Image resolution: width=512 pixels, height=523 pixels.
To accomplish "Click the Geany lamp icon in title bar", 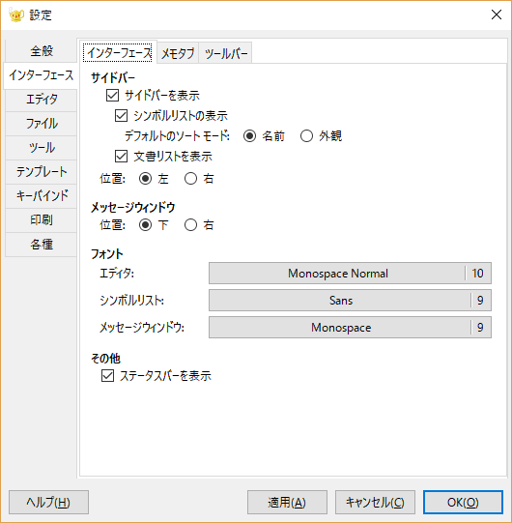I will click(16, 15).
